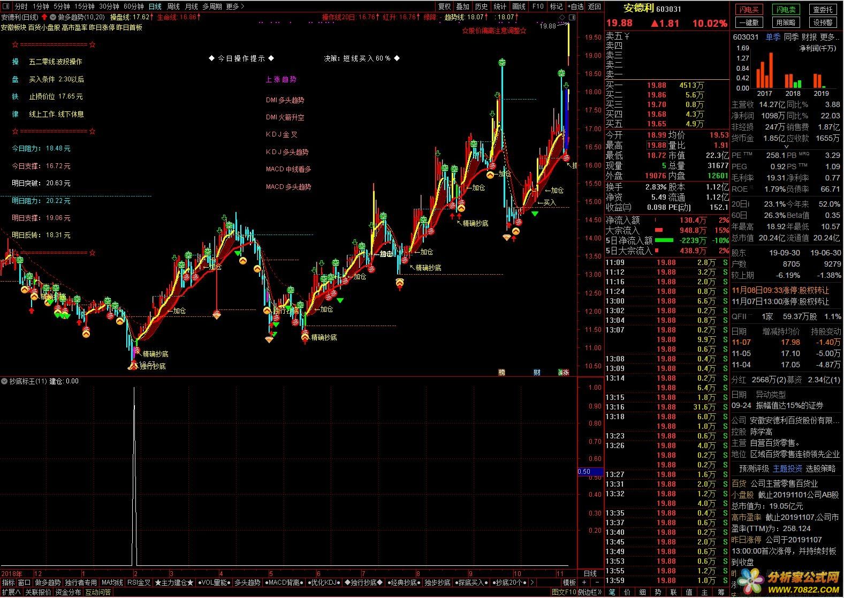Apply the VOL量能 indicator

click(x=214, y=582)
